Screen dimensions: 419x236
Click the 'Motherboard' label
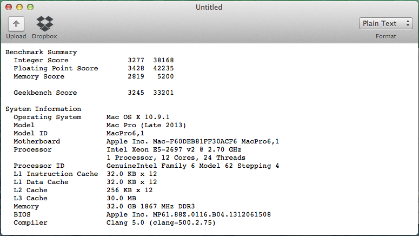point(37,141)
